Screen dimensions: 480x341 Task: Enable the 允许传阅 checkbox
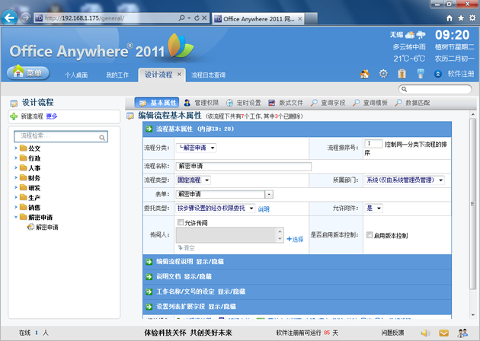tap(181, 221)
